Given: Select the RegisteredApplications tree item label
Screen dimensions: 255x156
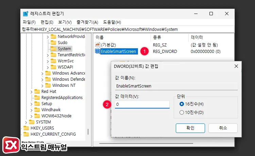Looking at the screenshot, I should click(62, 98).
